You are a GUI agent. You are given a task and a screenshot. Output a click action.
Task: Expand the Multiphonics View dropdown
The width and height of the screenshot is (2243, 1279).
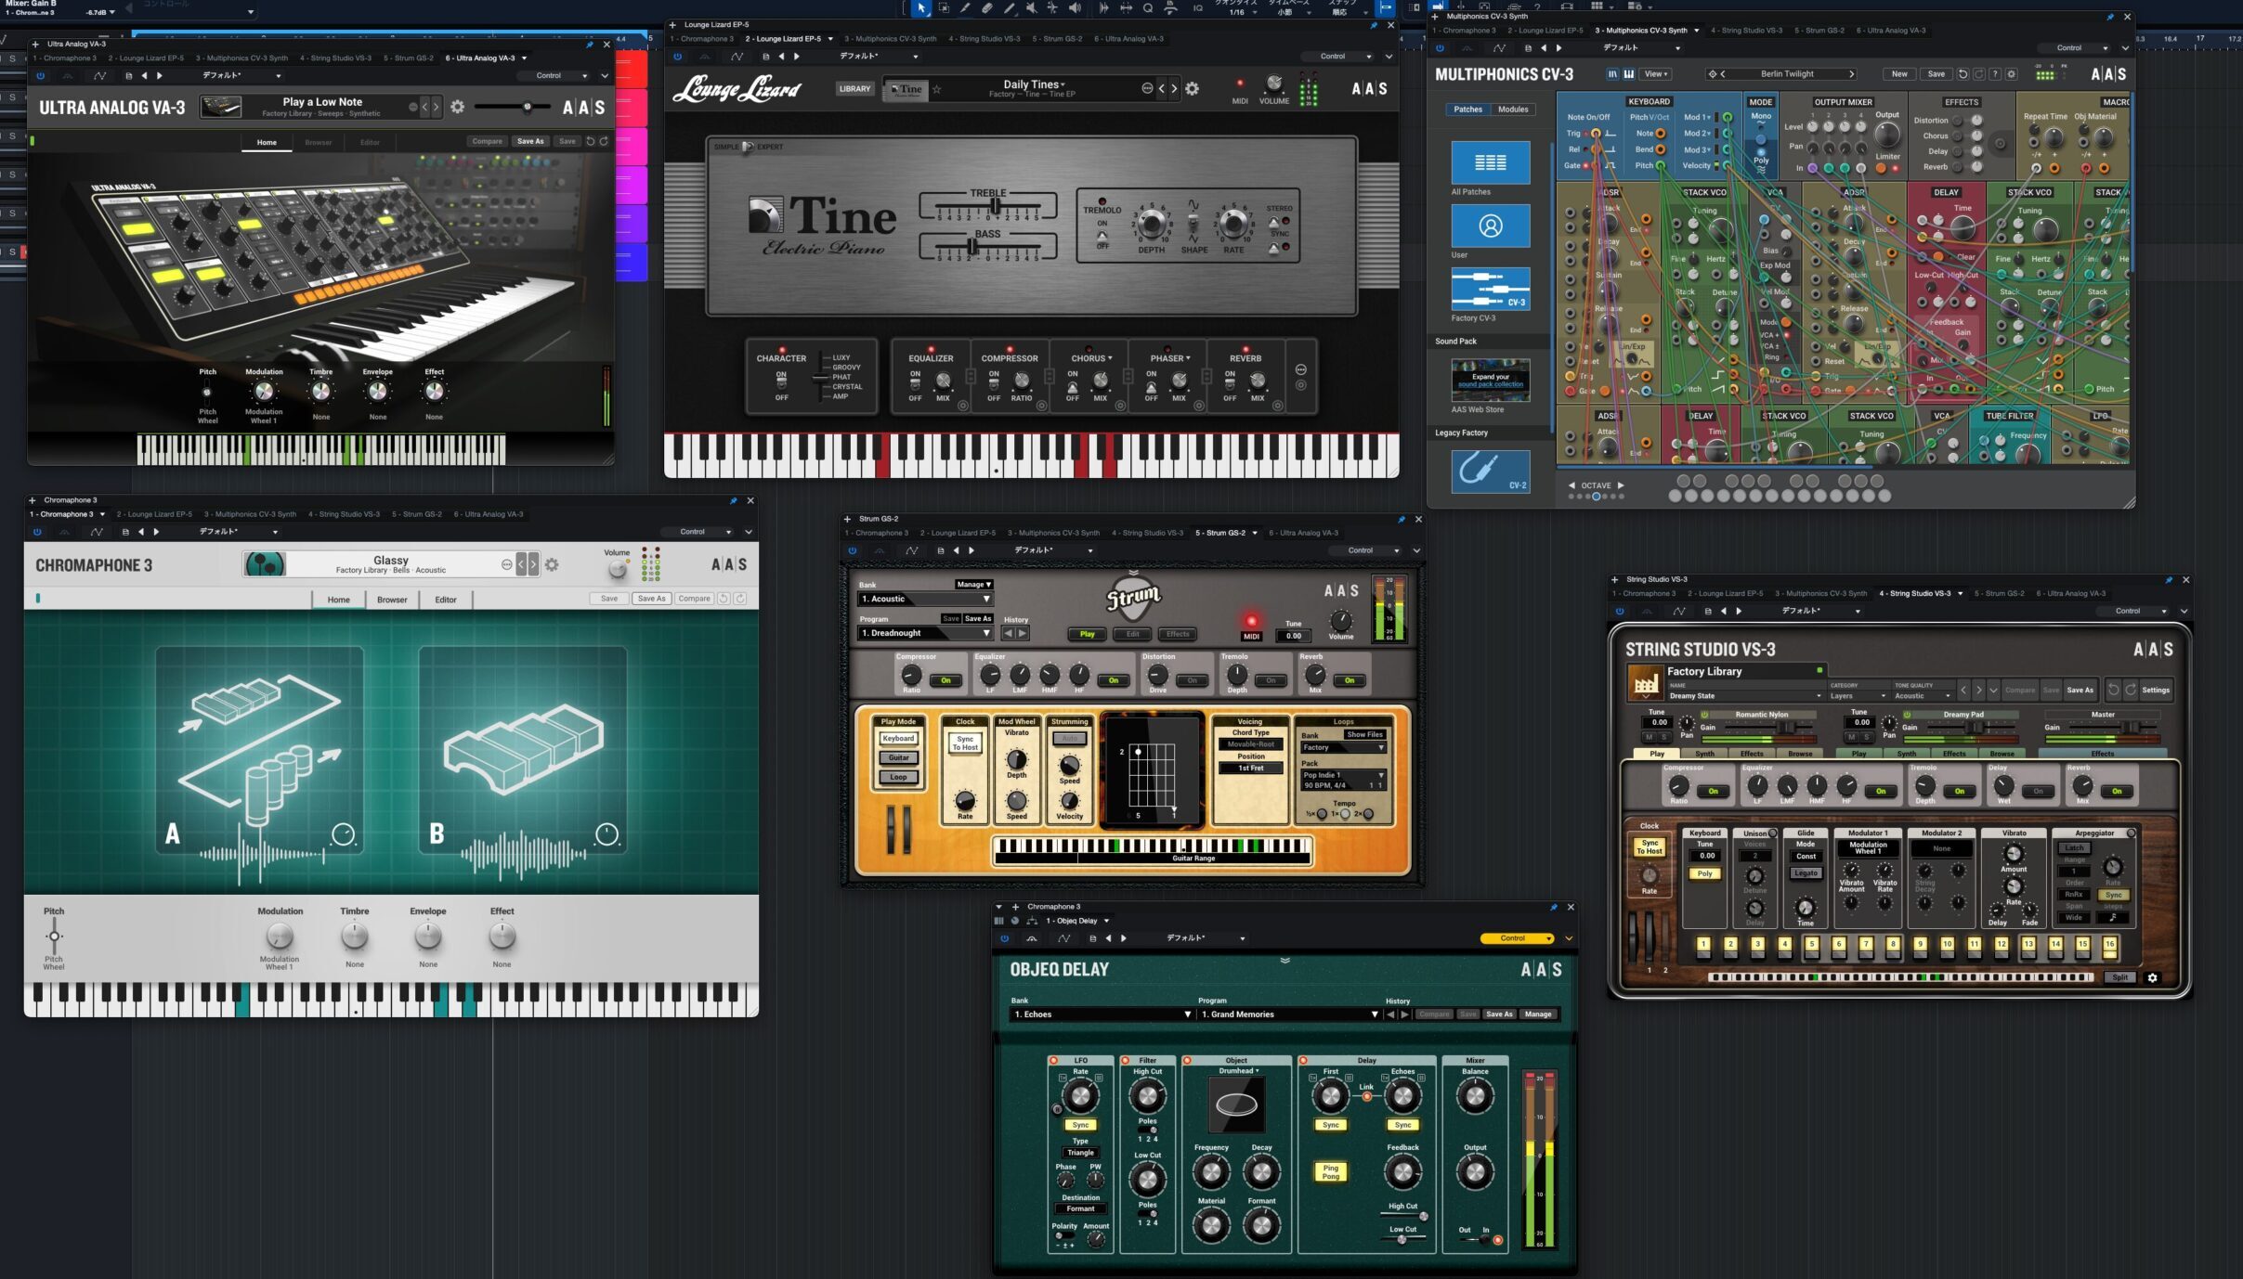(x=1655, y=74)
